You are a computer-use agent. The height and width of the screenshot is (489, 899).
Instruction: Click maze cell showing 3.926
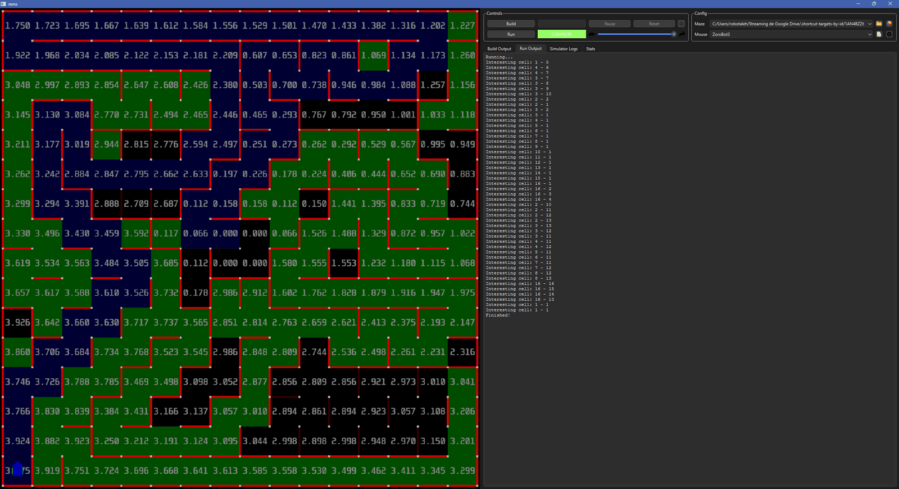click(17, 323)
